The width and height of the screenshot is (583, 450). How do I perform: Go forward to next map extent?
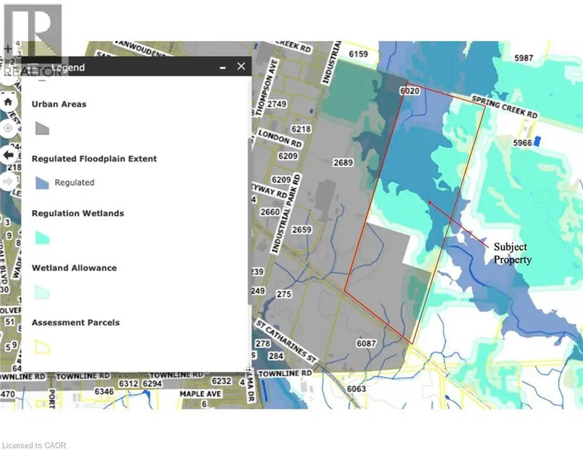8,181
